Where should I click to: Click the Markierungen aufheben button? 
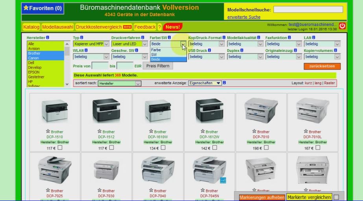pos(262,197)
